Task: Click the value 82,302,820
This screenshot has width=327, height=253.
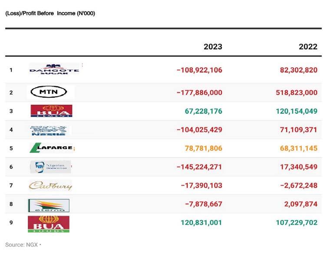Action: [x=299, y=70]
